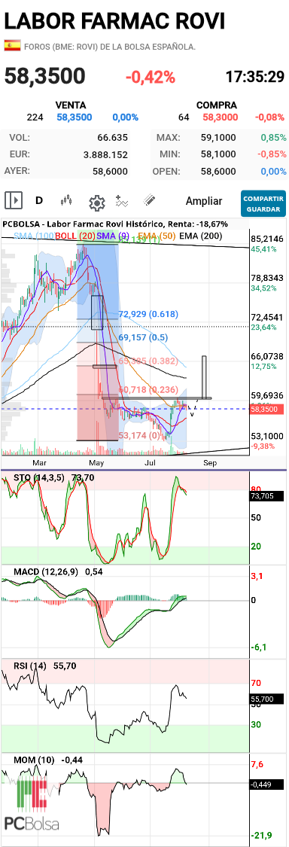The height and width of the screenshot is (847, 289).
Task: Click the STO value tag 73,705
Action: 266,495
